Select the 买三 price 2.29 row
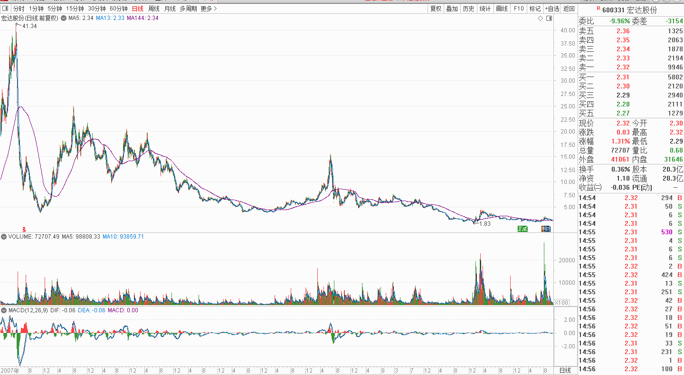 tap(631, 95)
